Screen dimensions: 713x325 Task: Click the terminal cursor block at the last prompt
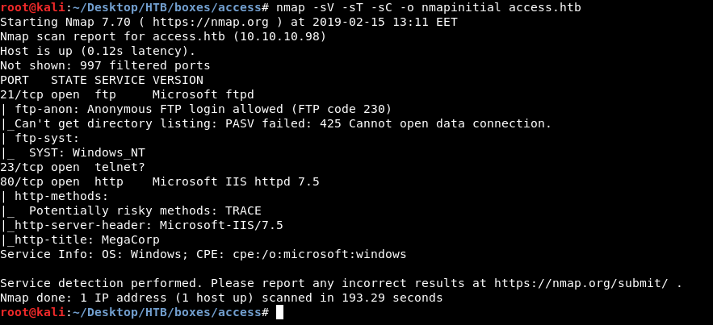click(x=279, y=312)
